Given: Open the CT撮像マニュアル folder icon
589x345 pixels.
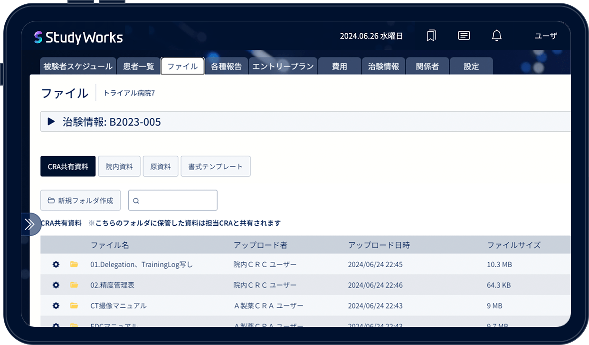Looking at the screenshot, I should point(74,306).
